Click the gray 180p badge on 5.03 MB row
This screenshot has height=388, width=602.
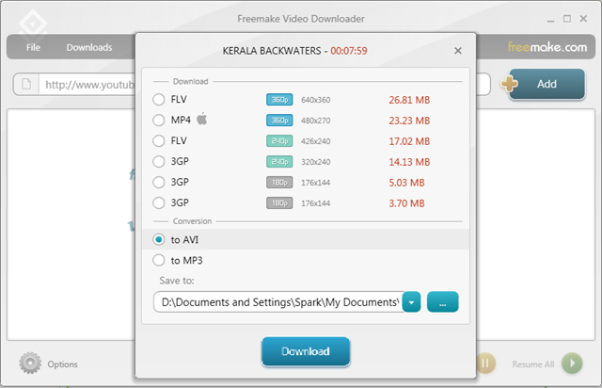coord(279,183)
